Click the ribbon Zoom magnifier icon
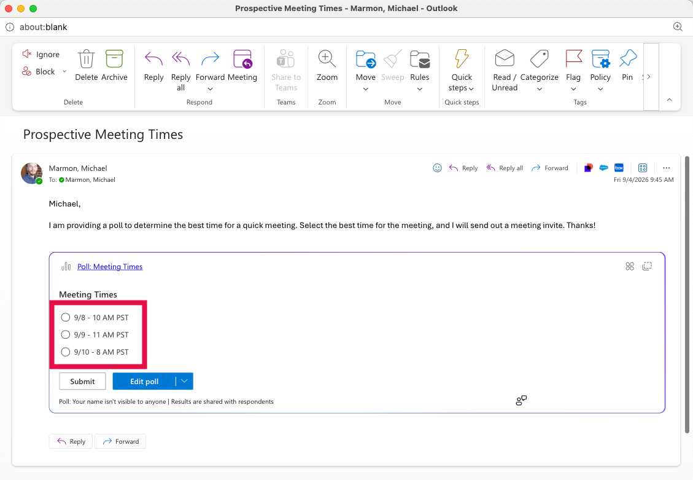Image resolution: width=693 pixels, height=480 pixels. click(x=327, y=59)
